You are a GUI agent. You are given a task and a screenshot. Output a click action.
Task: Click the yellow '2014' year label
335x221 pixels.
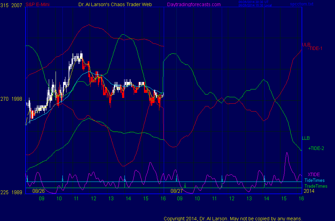(309, 191)
